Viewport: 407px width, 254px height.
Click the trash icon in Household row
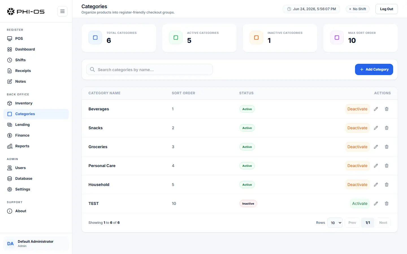click(x=387, y=185)
